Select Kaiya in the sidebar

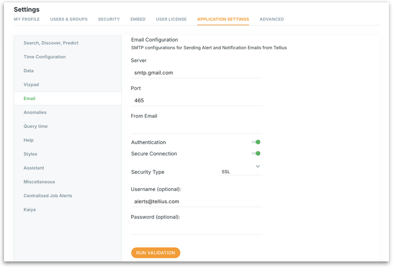(x=30, y=210)
